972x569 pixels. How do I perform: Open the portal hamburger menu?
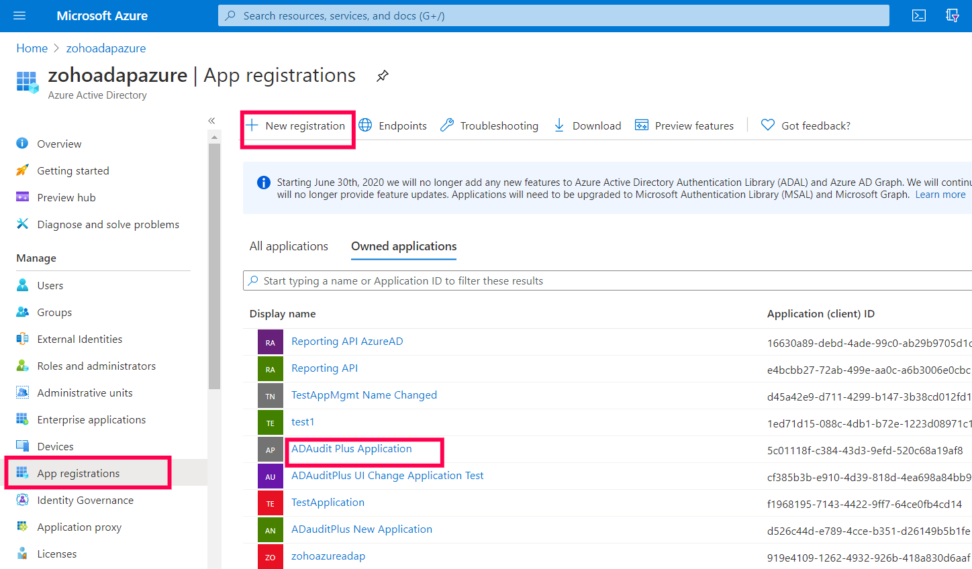[19, 15]
